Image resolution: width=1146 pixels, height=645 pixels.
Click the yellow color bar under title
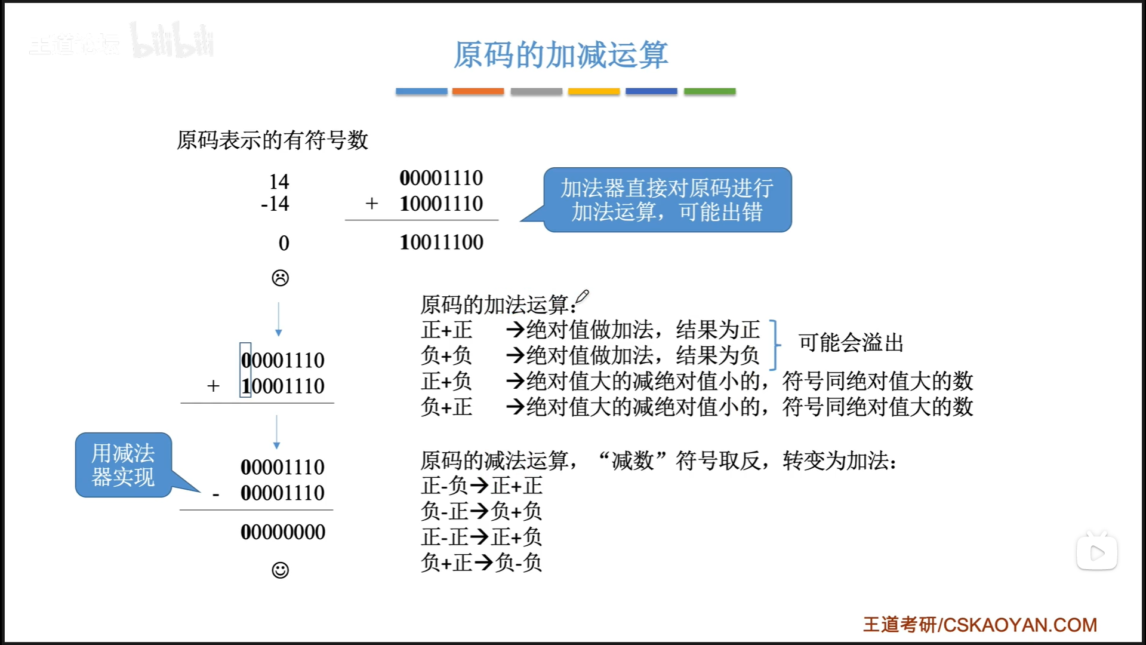(593, 91)
